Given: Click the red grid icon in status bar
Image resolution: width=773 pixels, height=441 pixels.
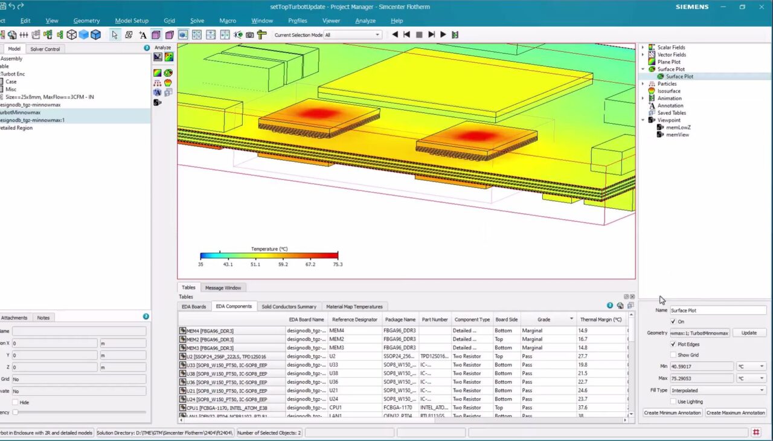Looking at the screenshot, I should (755, 433).
